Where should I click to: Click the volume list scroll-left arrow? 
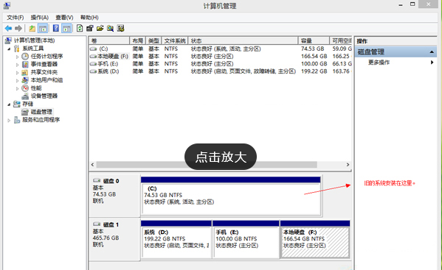92,165
